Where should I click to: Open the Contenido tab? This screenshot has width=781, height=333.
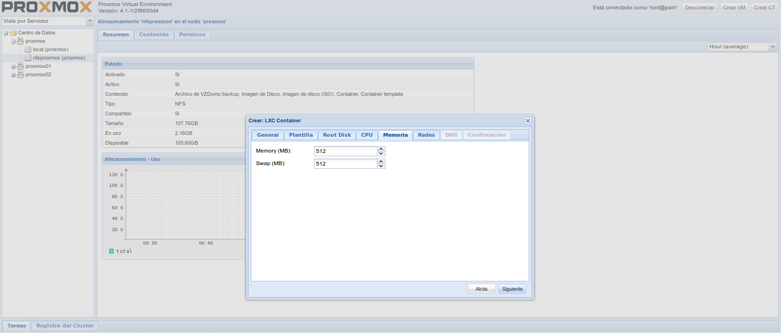pos(154,35)
